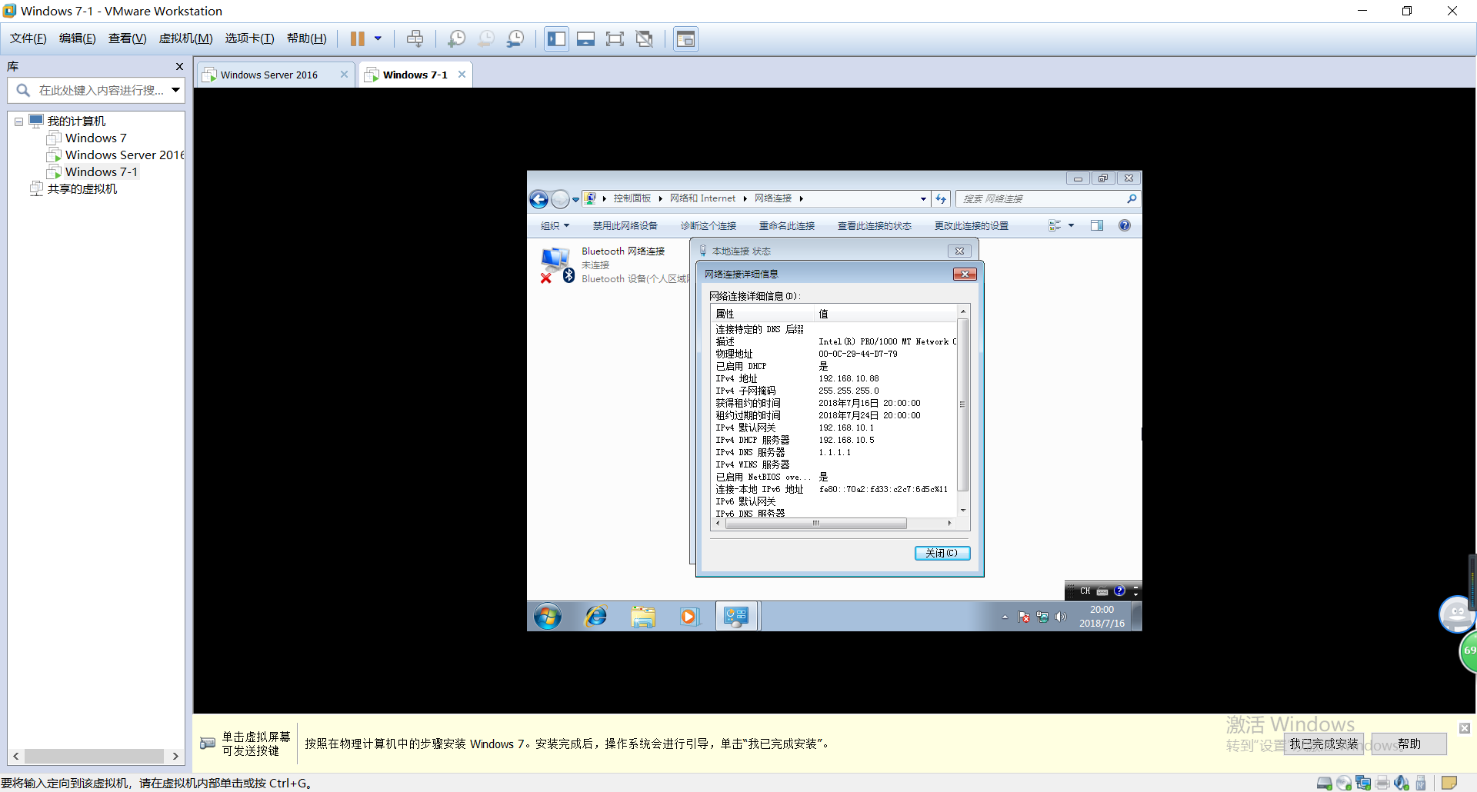Click the console view toolbar icon
This screenshot has height=792, width=1477.
point(685,38)
